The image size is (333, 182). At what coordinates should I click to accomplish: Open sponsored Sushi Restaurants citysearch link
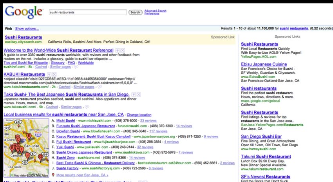pos(24,37)
